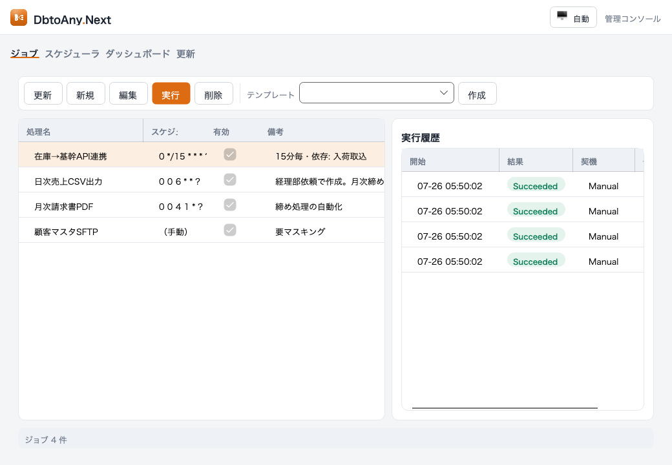
Task: Select the 月次請求書PDF job row
Action: click(x=202, y=205)
